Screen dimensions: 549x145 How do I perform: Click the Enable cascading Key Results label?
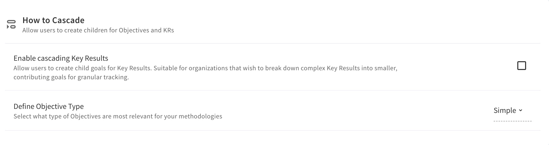(x=61, y=58)
